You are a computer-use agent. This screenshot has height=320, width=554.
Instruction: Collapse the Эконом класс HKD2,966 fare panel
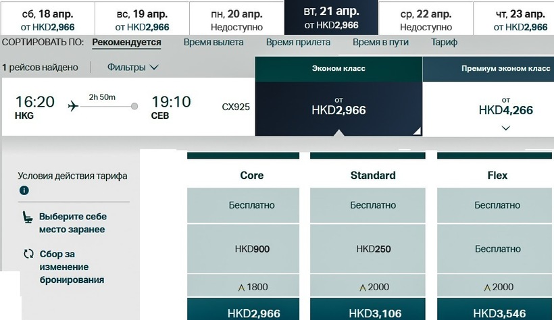coord(338,106)
